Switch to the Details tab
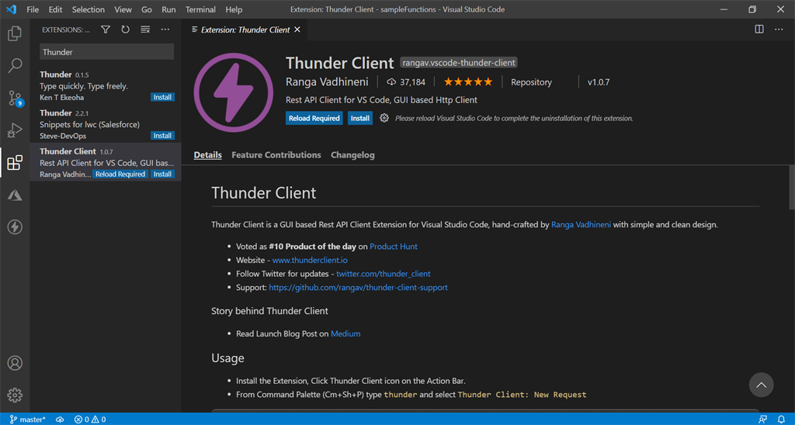The height and width of the screenshot is (425, 795). 207,155
